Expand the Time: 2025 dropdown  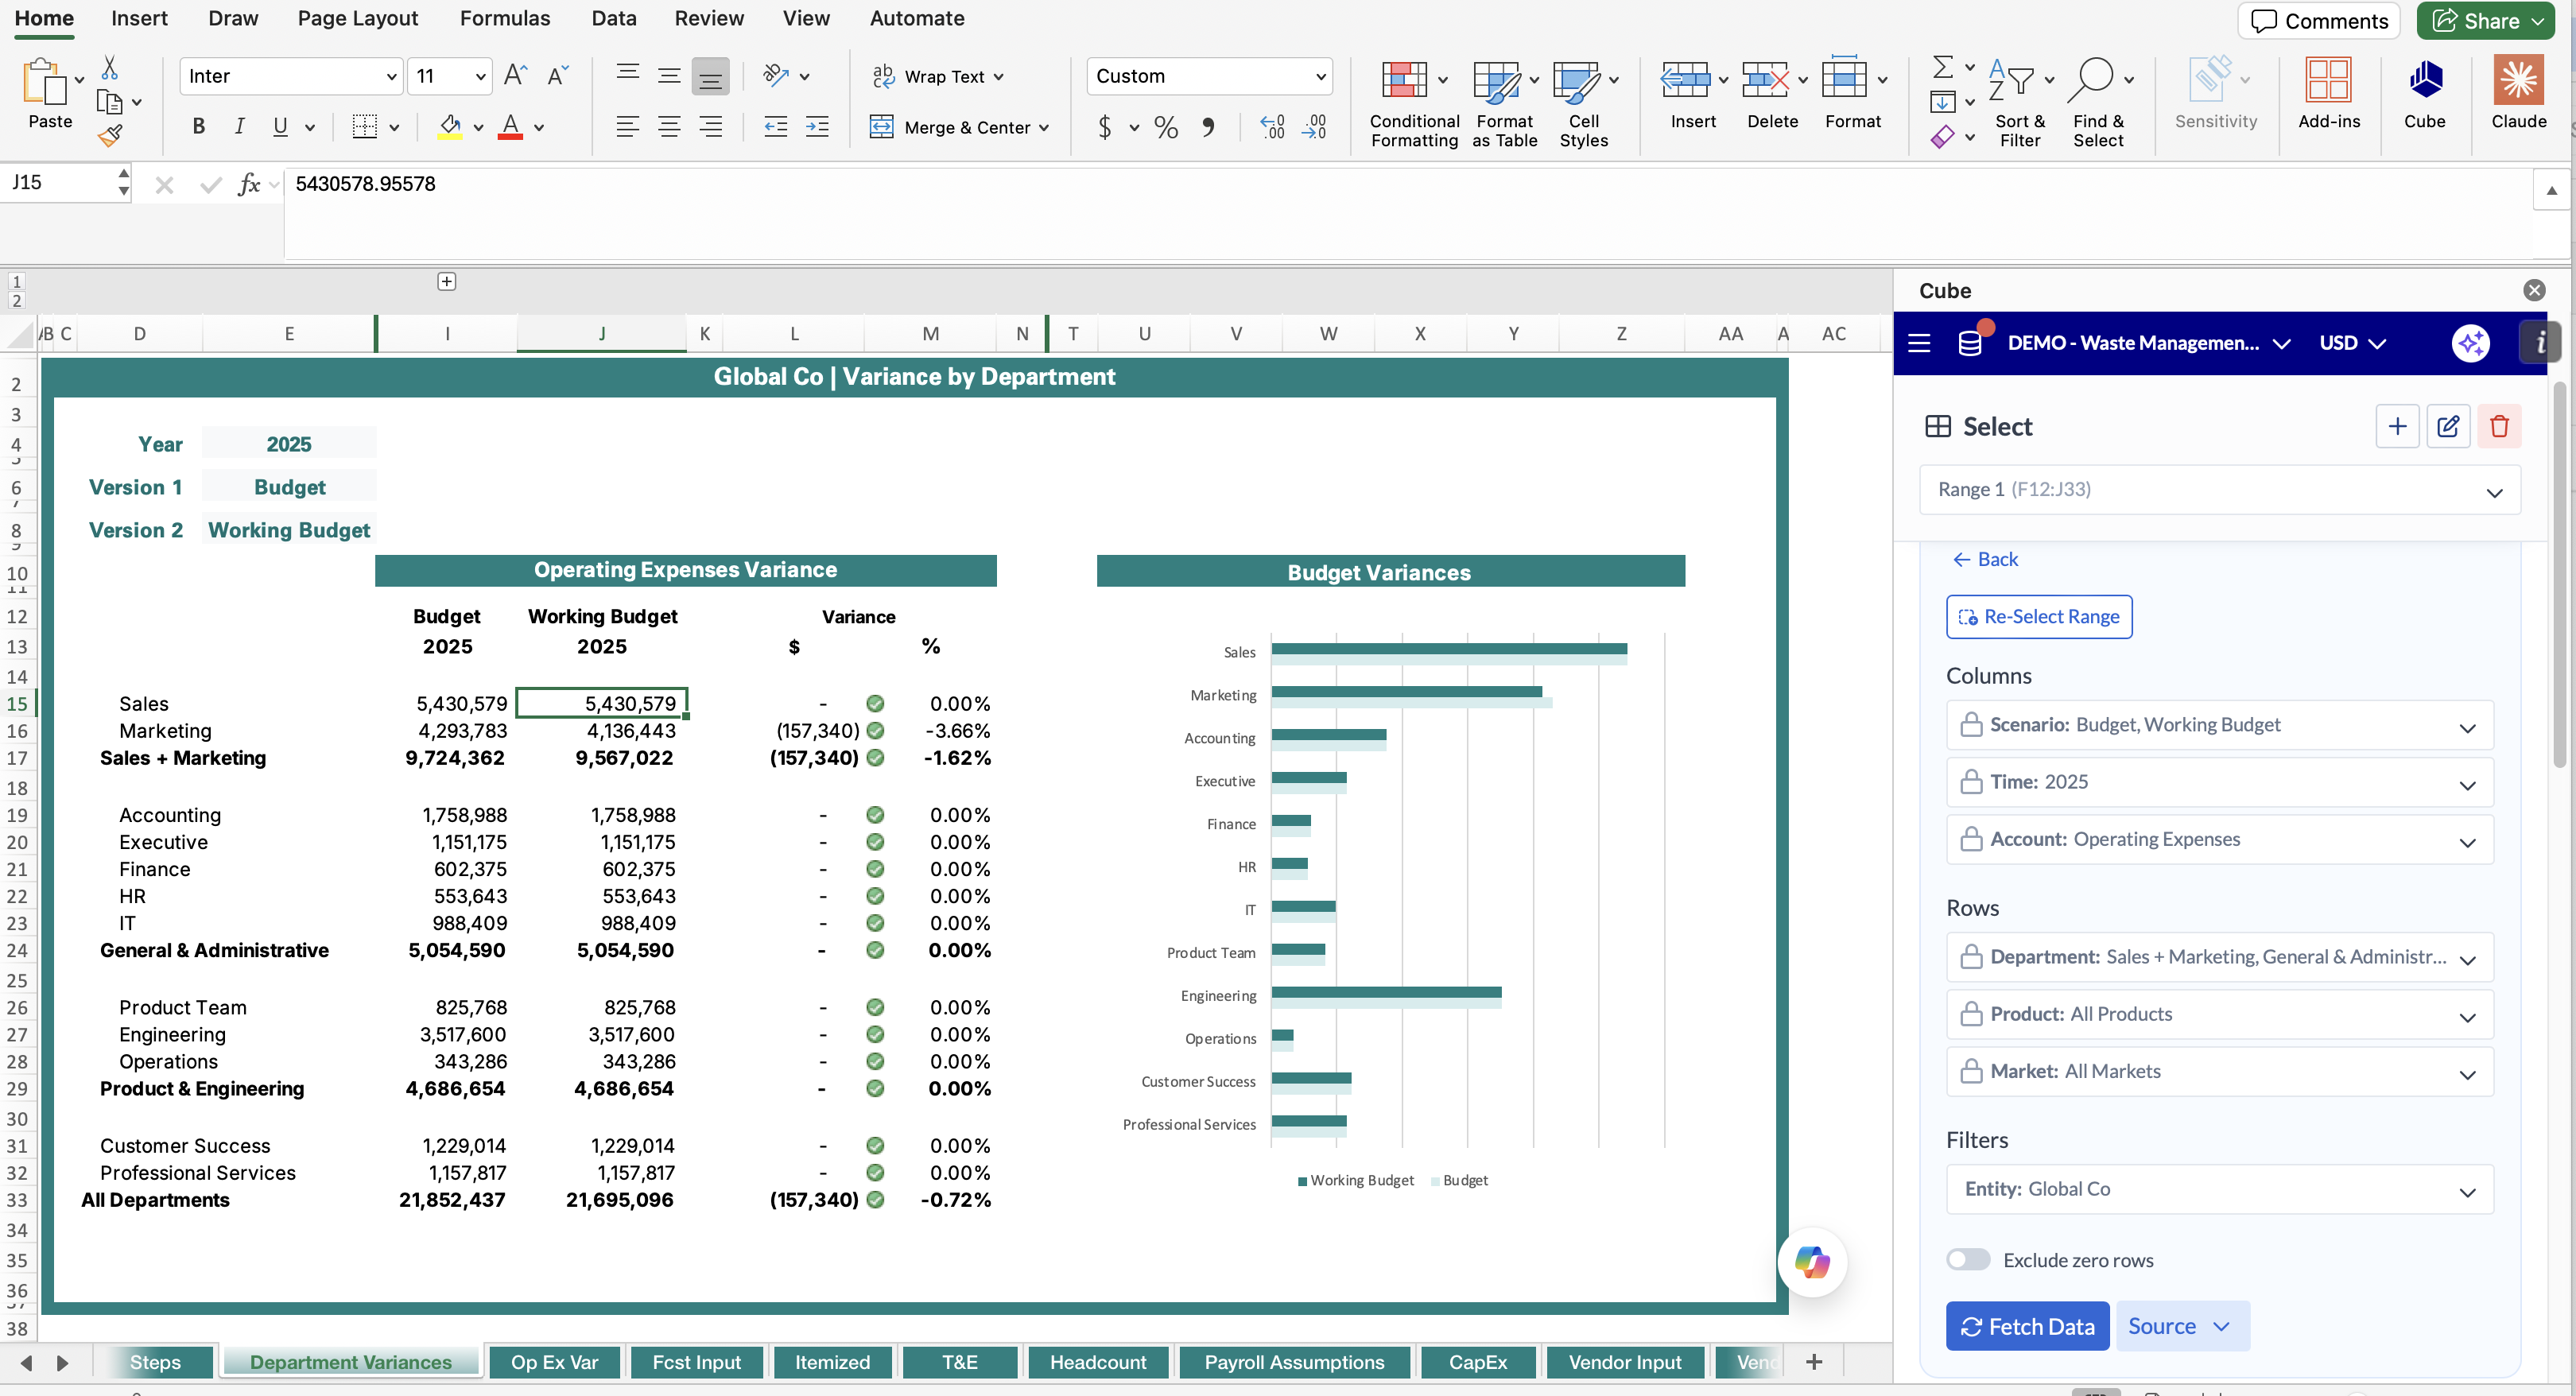coord(2220,782)
